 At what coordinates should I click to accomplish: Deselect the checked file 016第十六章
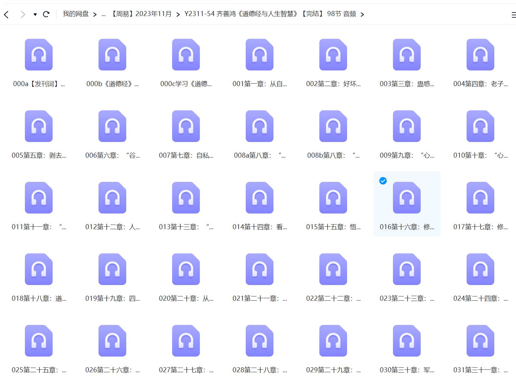[x=383, y=181]
